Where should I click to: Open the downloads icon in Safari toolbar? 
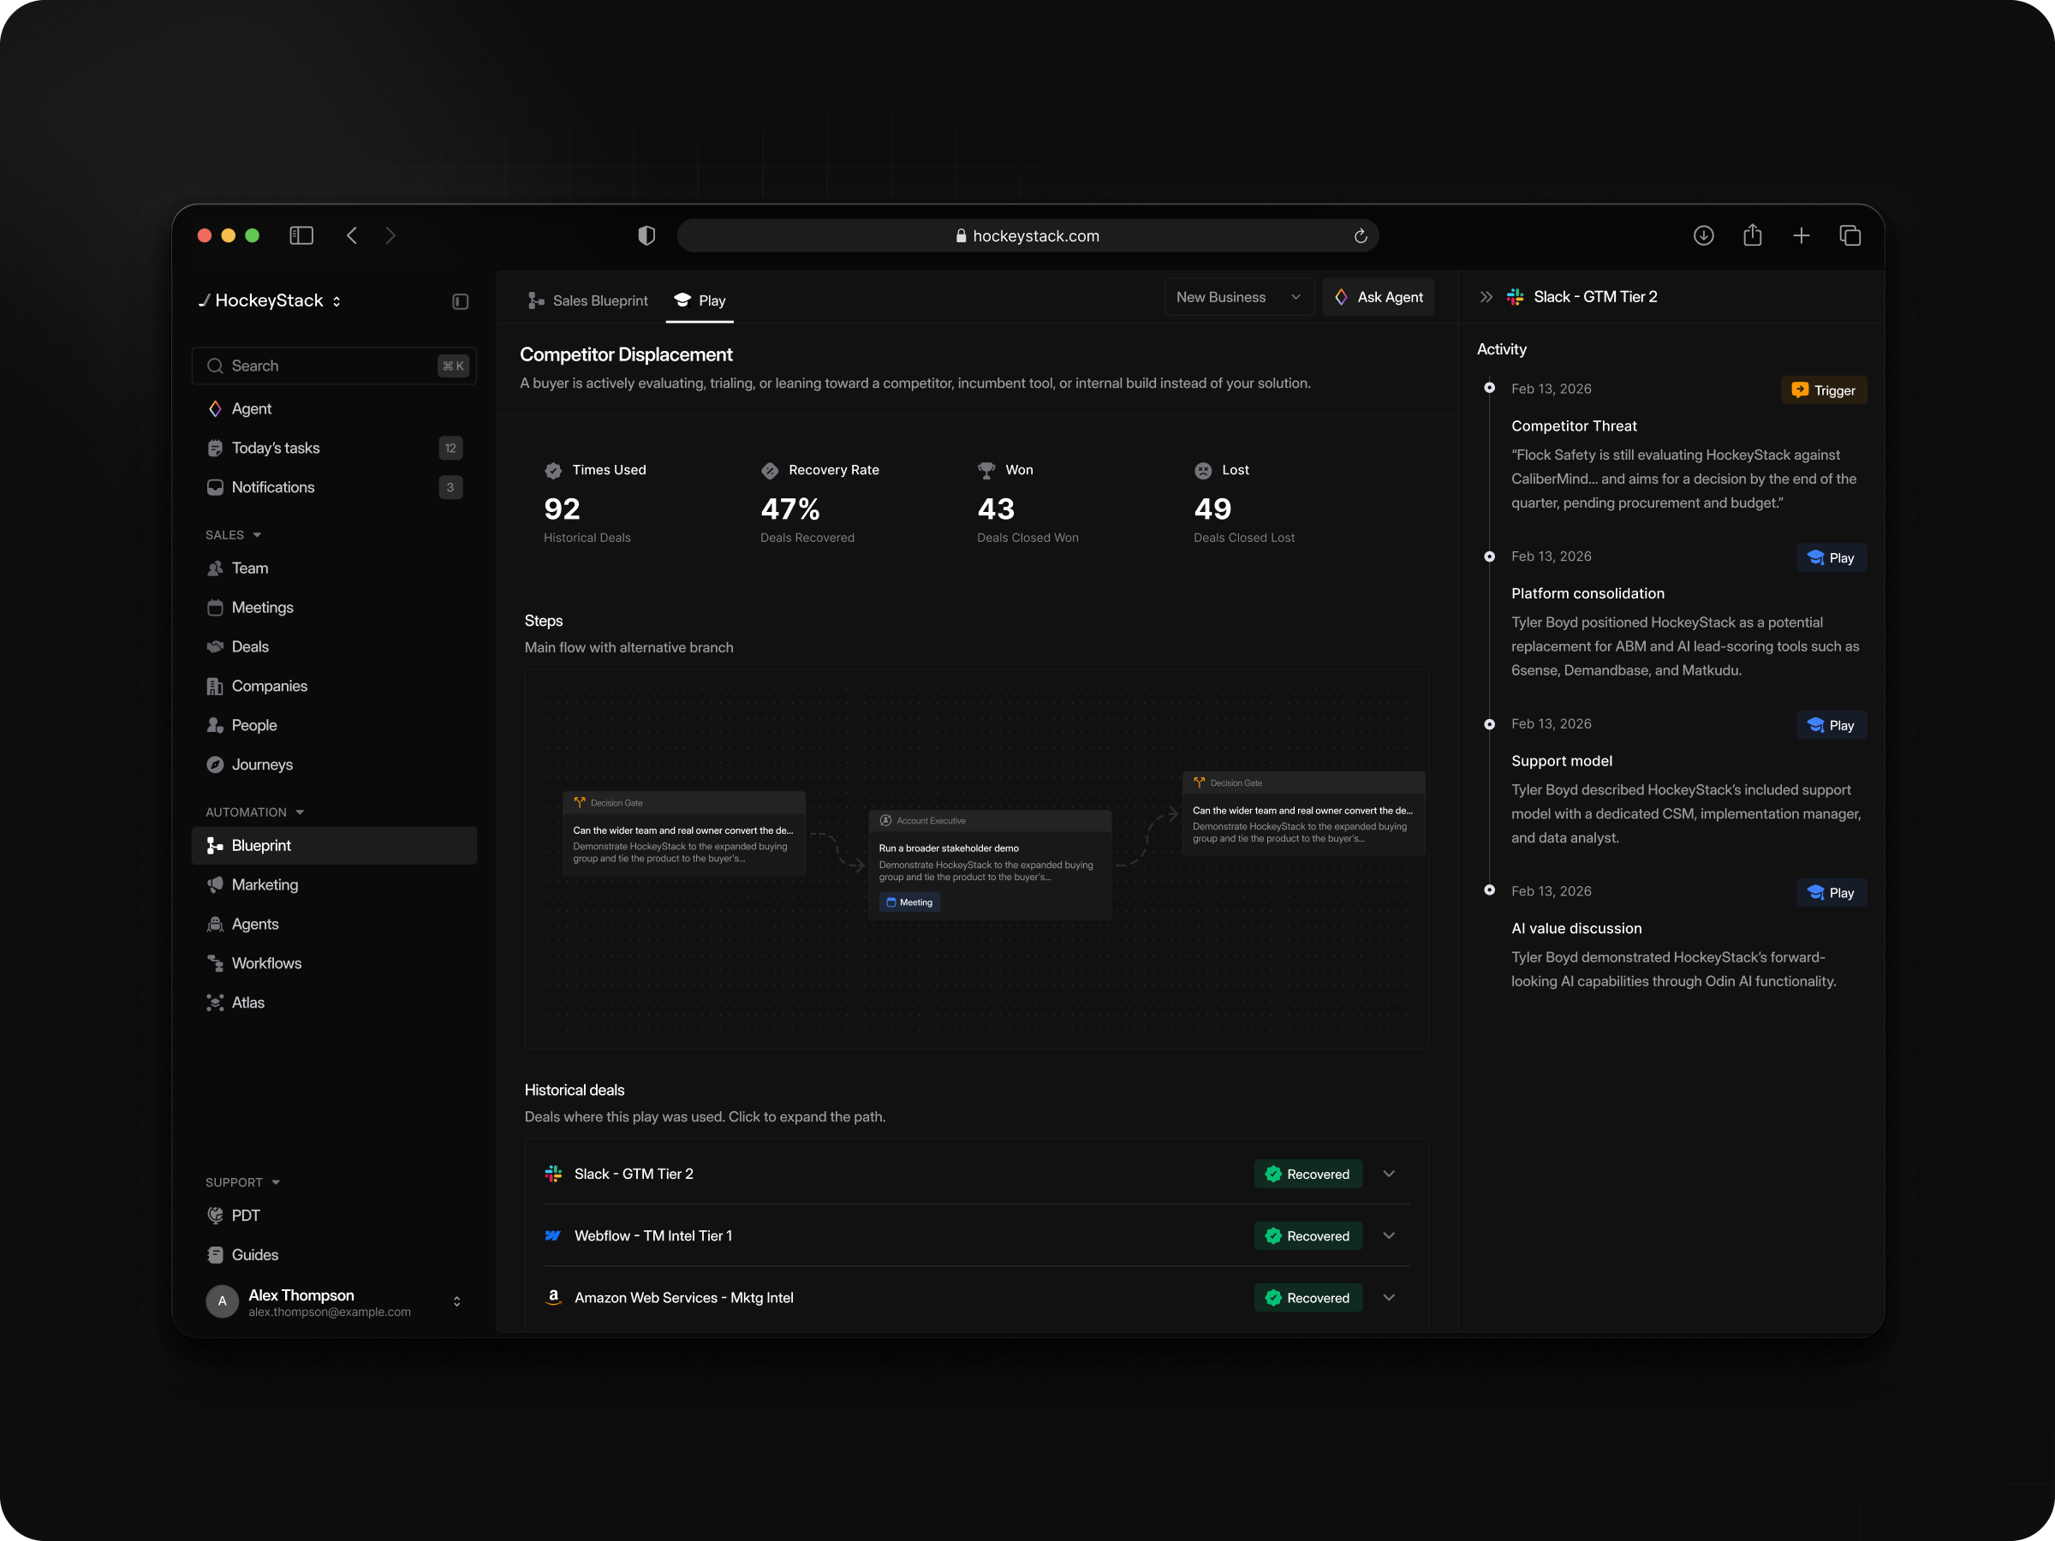pos(1703,236)
